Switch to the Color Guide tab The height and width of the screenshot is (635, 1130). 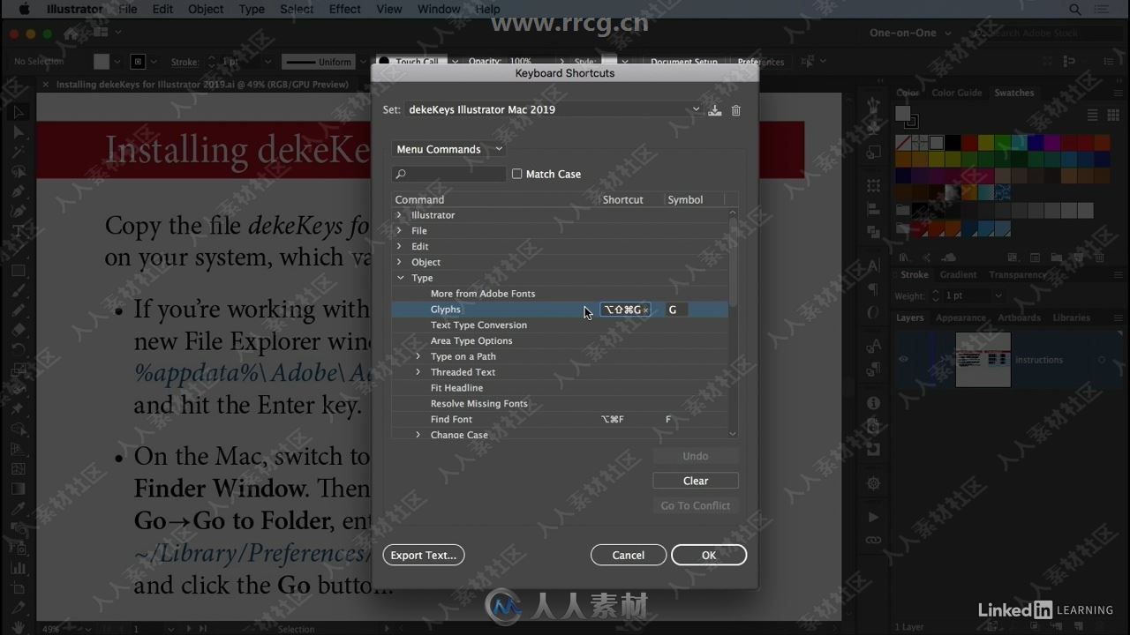click(957, 93)
